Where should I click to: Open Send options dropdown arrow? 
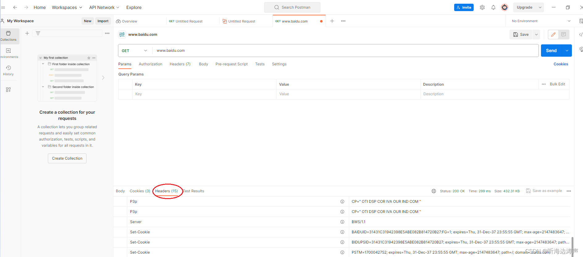(567, 51)
